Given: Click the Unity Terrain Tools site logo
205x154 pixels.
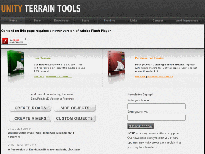Looking at the screenshot, I should 41,9.
